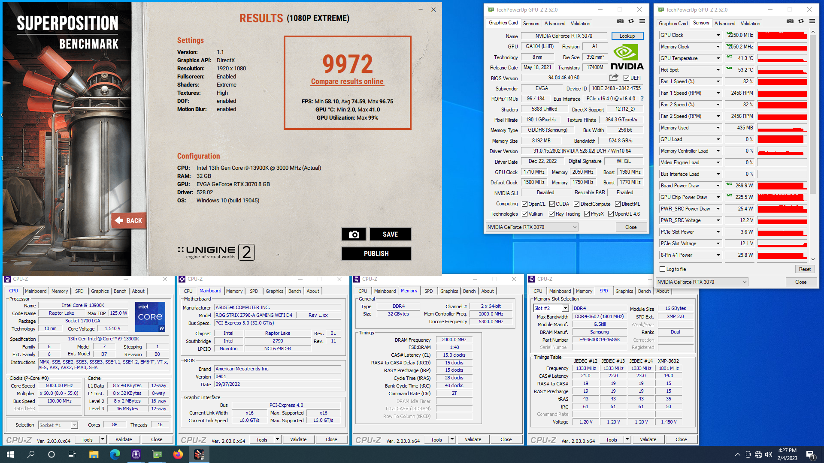Open the Windows Start menu

[x=10, y=454]
